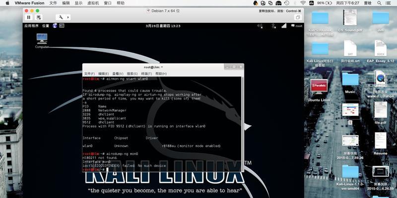
Task: Click the Kali panel date 3月26日星期四 13:23
Action: (163, 26)
